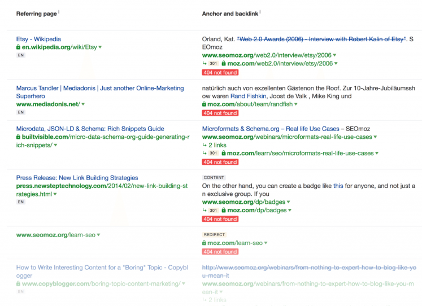
Task: Expand dropdown next to moz.com/dp/badges
Action: click(x=290, y=210)
